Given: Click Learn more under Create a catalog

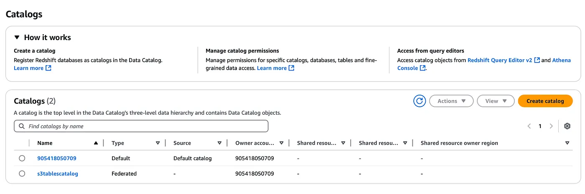Looking at the screenshot, I should tap(33, 68).
